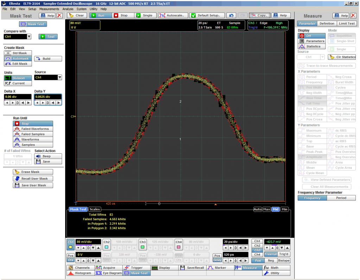Switch units to Current
The image size is (360, 280).
click(18, 83)
